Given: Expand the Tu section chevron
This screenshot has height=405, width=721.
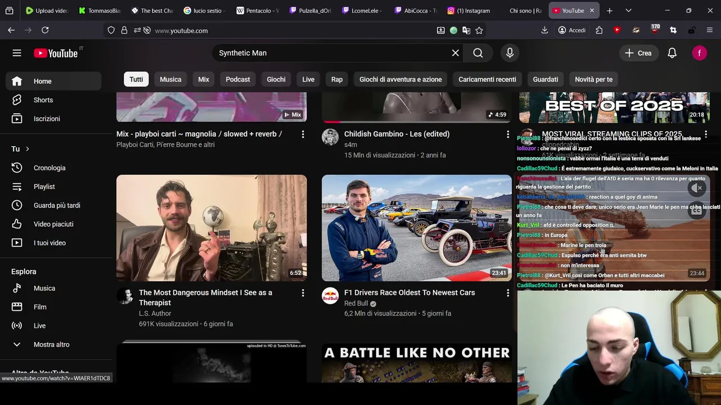Looking at the screenshot, I should (x=27, y=149).
